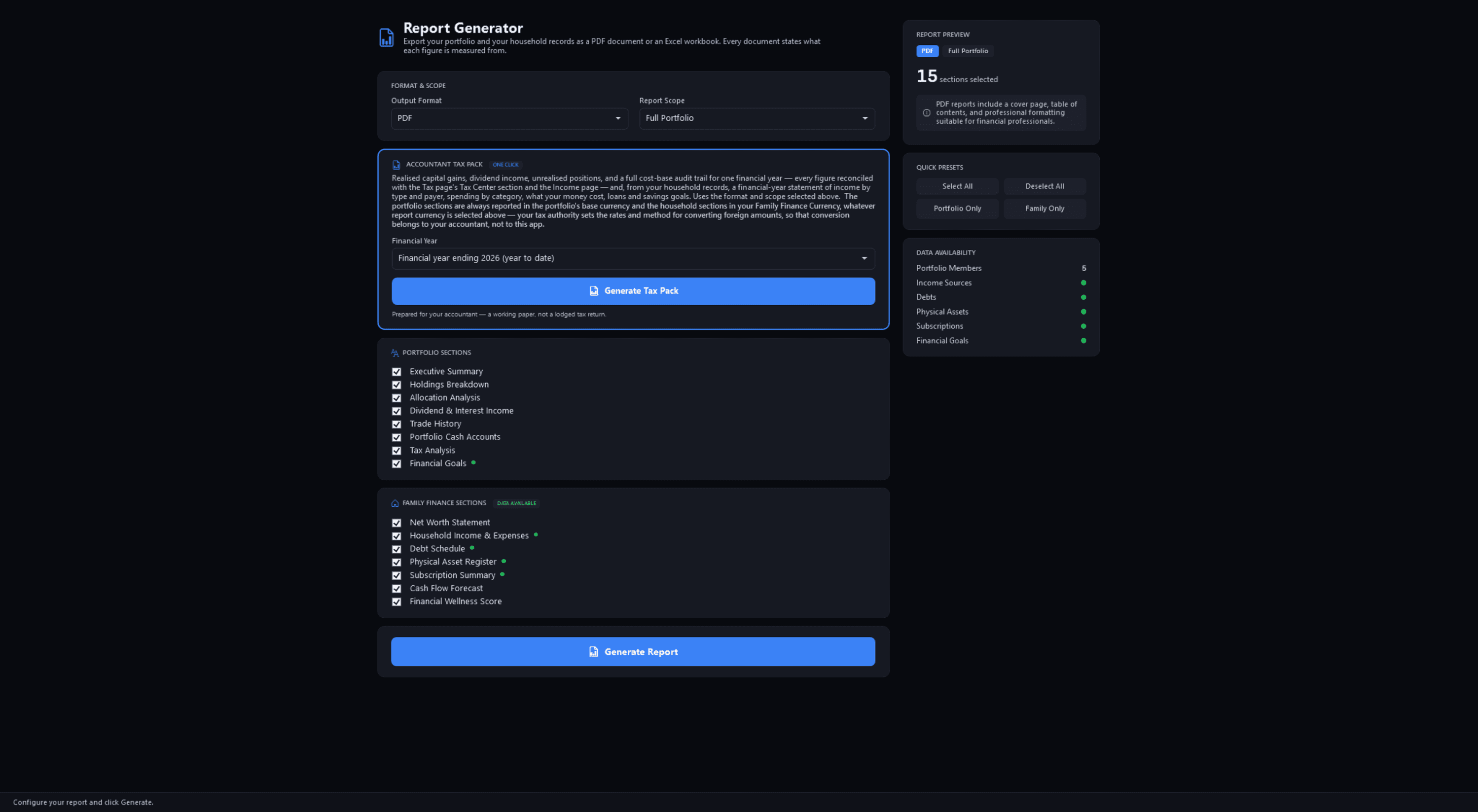The width and height of the screenshot is (1478, 812).
Task: Expand the Financial Year dropdown
Action: click(633, 259)
